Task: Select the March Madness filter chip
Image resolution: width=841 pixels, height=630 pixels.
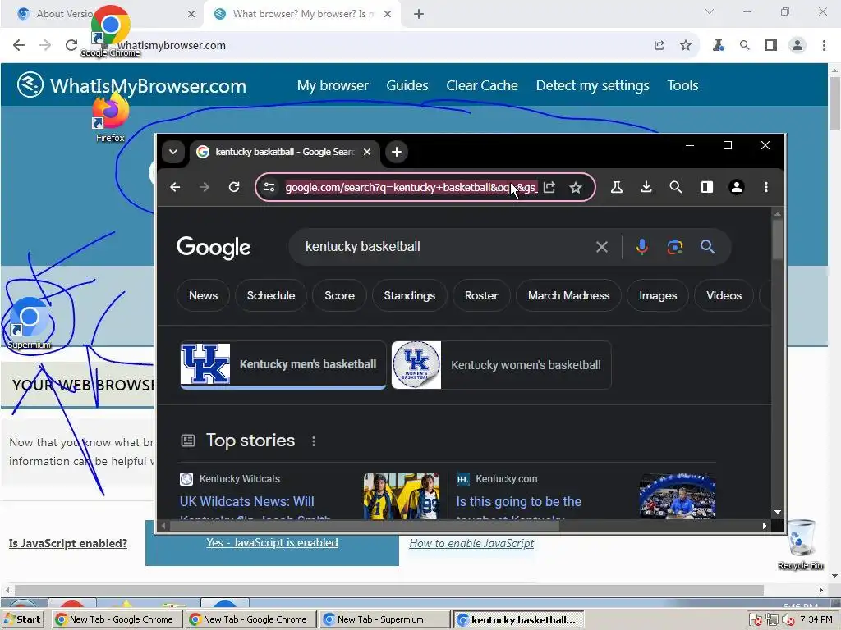Action: click(568, 295)
